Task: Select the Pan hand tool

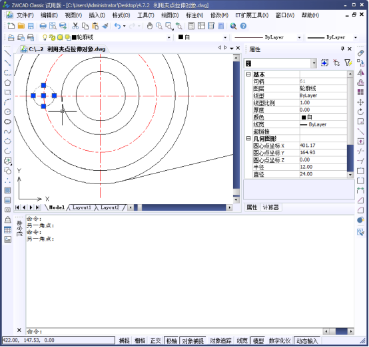Action: pyautogui.click(x=150, y=26)
